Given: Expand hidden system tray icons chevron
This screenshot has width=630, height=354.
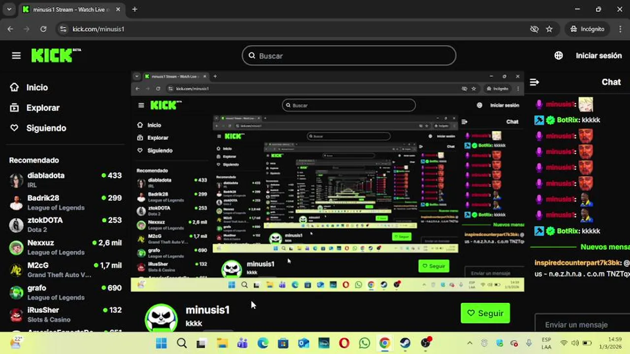Looking at the screenshot, I should click(x=470, y=343).
